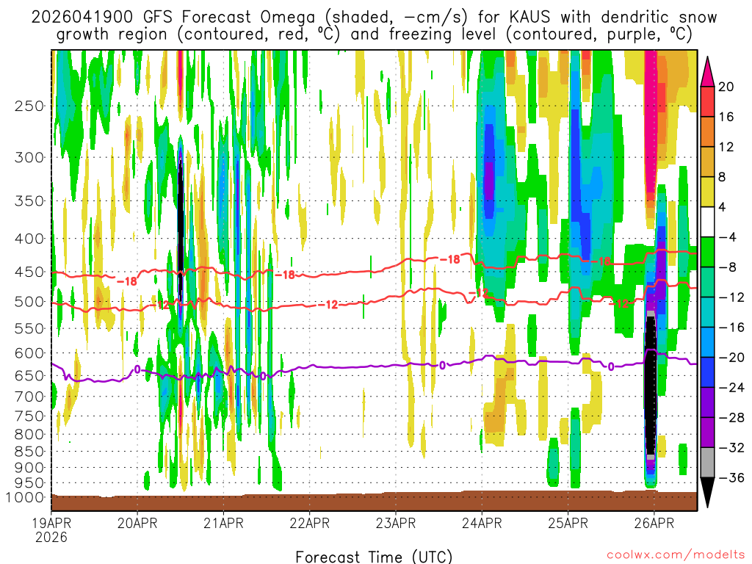Click the 21APR time axis label
This screenshot has width=752, height=564.
pos(223,523)
